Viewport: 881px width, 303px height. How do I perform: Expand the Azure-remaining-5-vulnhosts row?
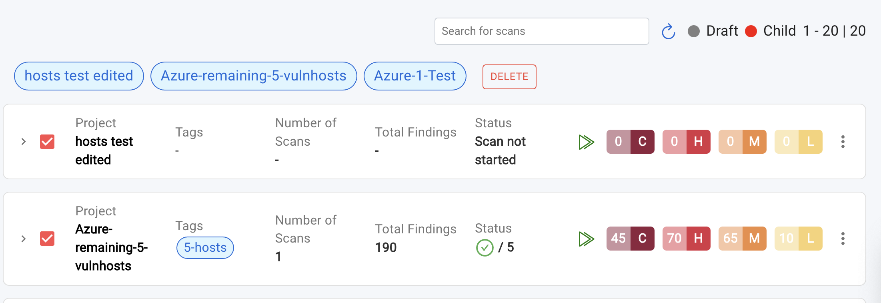24,239
